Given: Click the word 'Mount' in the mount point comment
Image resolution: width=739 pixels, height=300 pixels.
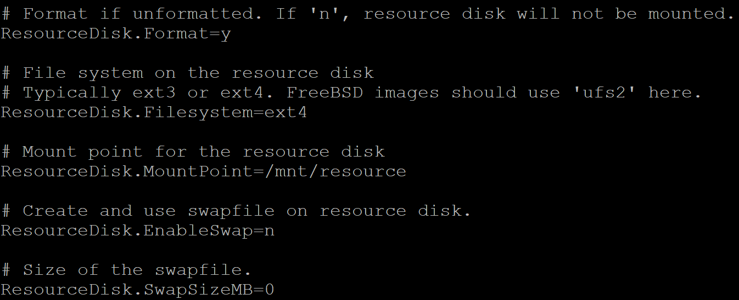Looking at the screenshot, I should (x=49, y=152).
